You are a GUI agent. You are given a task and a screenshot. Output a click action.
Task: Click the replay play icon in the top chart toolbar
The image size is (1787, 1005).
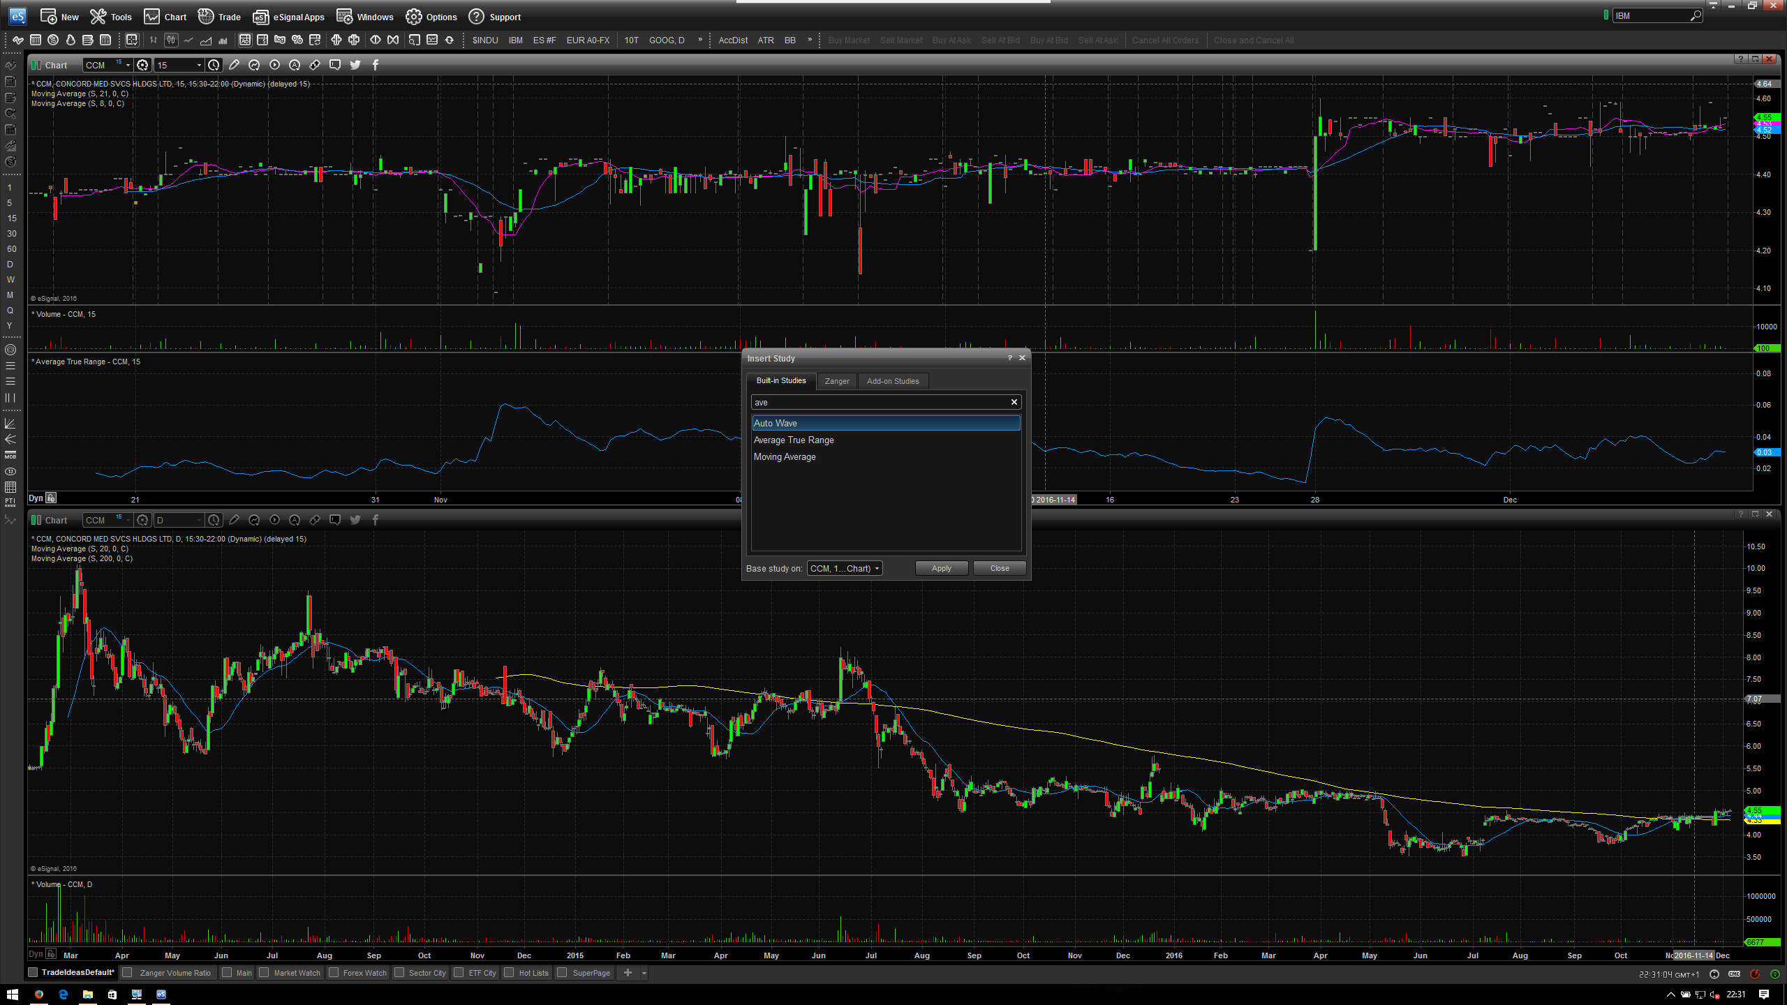(274, 65)
